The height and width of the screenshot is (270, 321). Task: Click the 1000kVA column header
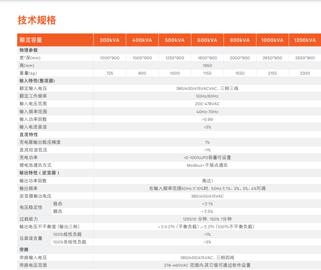coord(272,40)
